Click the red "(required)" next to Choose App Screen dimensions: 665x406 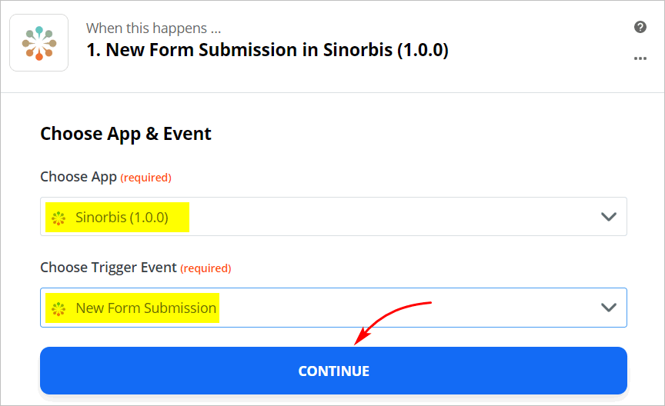146,178
